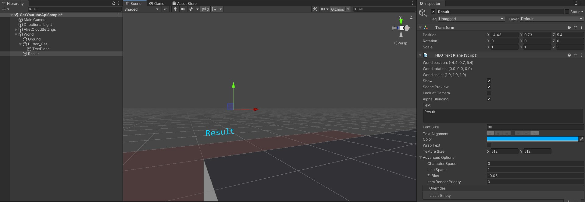Click the color eyedropper picker icon

(581, 139)
